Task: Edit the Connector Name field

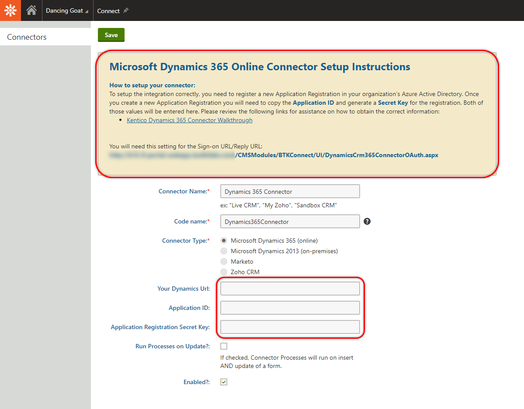Action: 290,191
